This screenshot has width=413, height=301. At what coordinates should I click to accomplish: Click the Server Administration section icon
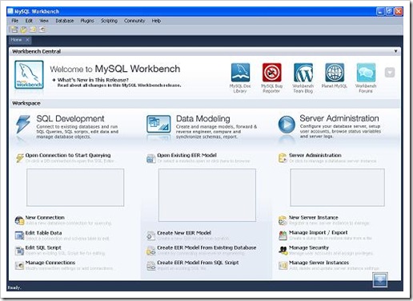pyautogui.click(x=283, y=158)
